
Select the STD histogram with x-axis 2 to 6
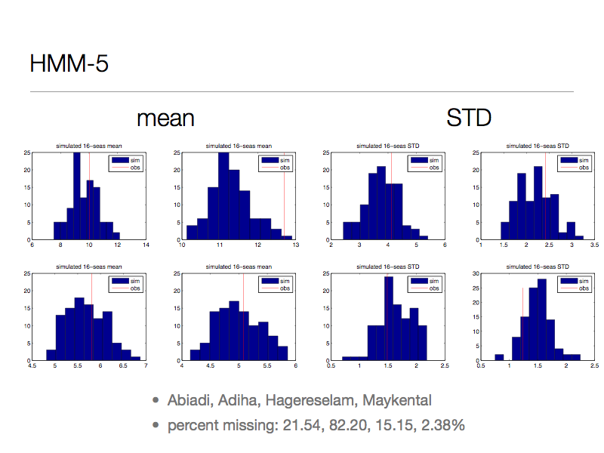pos(388,196)
